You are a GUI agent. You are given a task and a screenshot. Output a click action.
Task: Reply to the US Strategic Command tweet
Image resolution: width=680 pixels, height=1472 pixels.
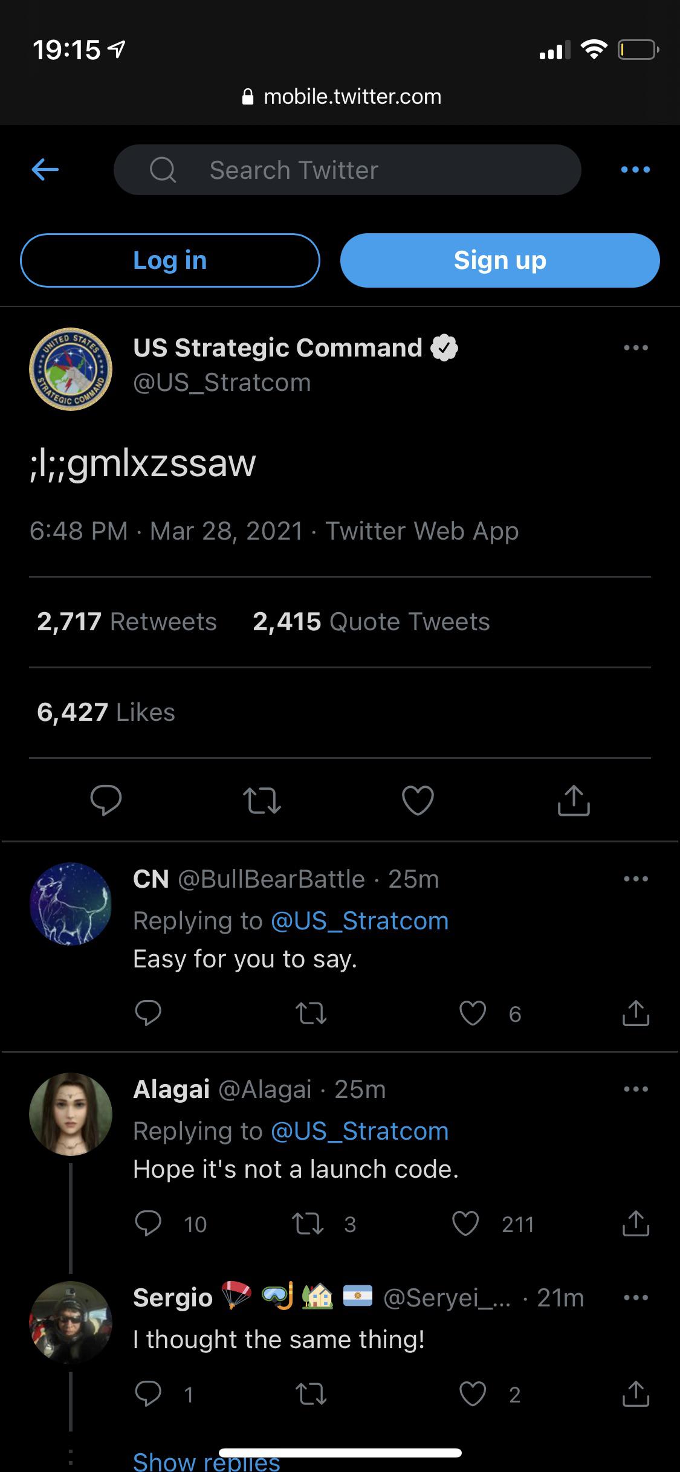tap(106, 800)
